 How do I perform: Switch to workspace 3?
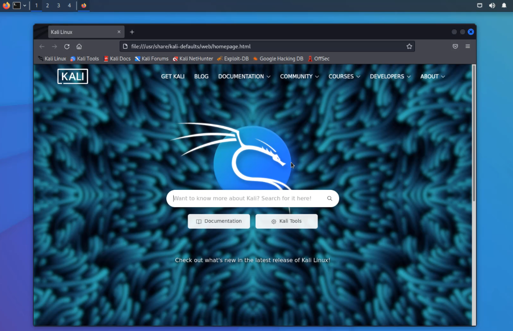point(59,6)
